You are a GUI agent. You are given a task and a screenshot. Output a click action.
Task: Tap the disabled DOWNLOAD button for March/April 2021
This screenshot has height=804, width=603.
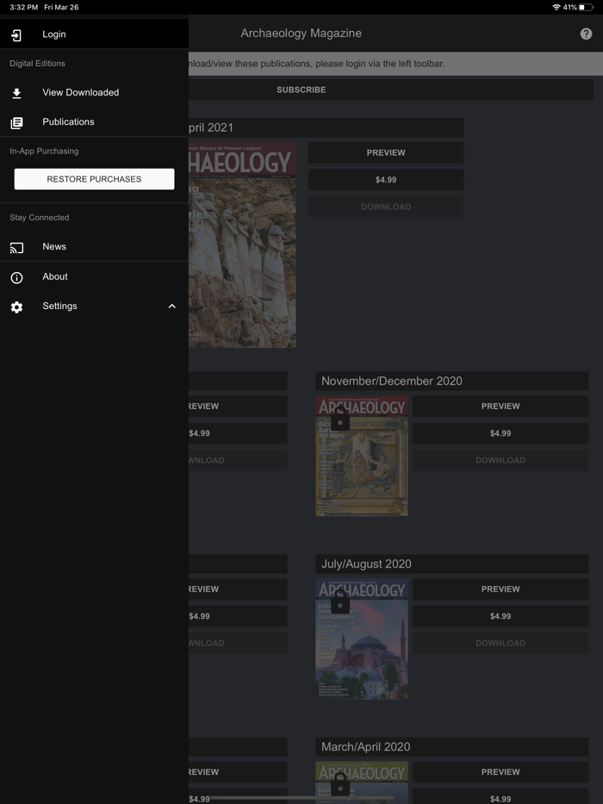pyautogui.click(x=386, y=207)
